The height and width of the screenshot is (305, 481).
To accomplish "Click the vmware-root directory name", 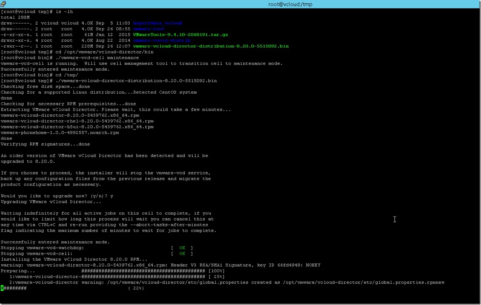I will [x=149, y=29].
